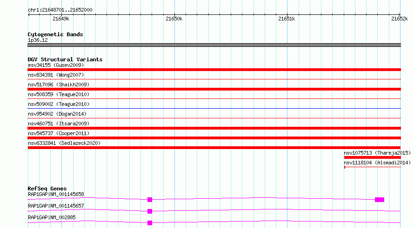Select the short red bar under nsv1075713

[x=372, y=157]
